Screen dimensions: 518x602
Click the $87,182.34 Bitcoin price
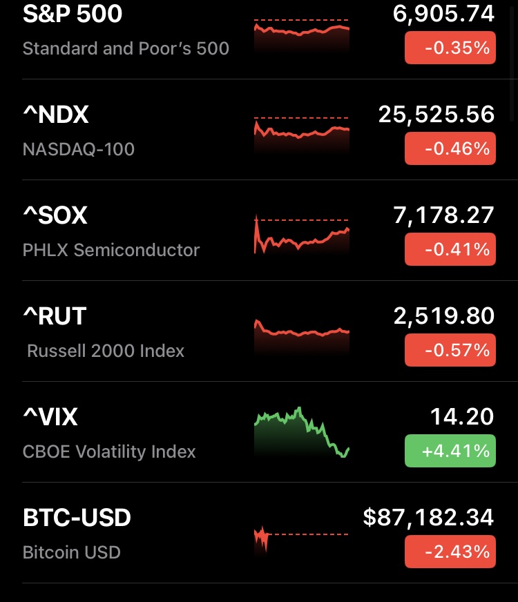click(x=428, y=517)
